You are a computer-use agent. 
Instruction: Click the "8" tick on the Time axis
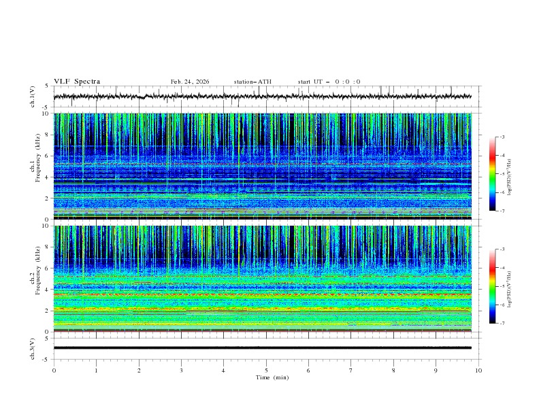[x=393, y=370]
